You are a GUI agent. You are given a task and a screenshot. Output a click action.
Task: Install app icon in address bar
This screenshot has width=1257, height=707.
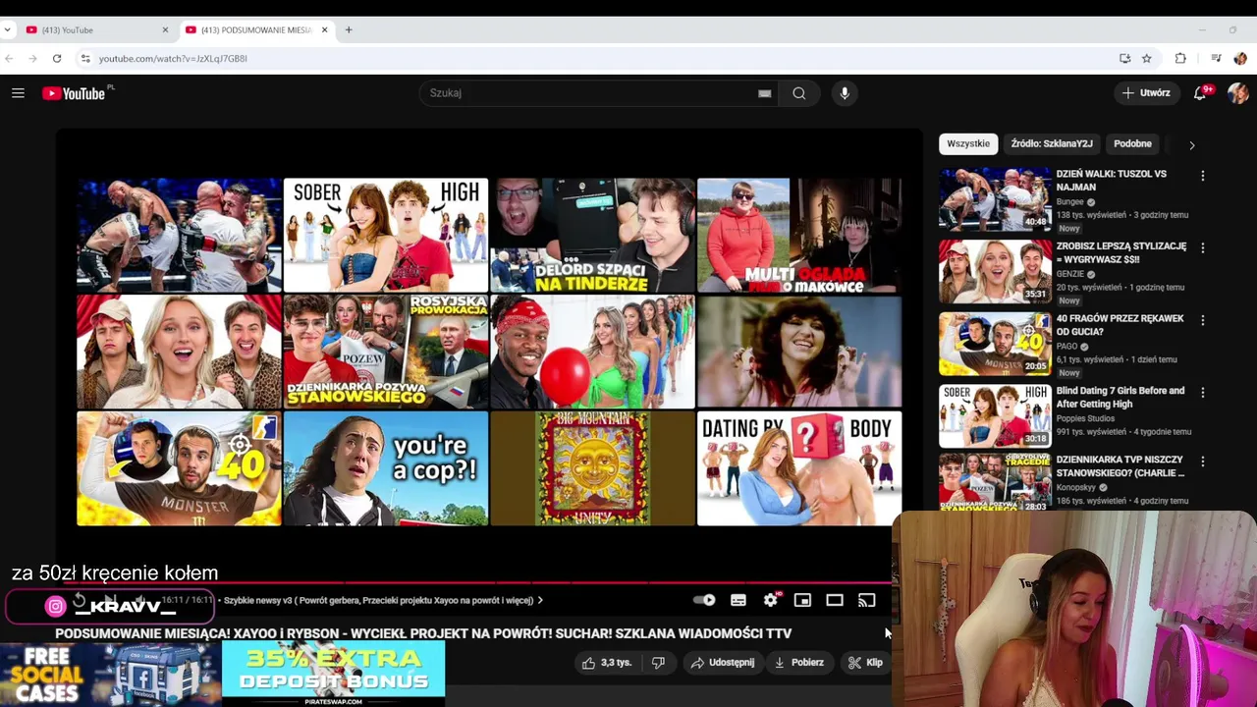[1124, 59]
